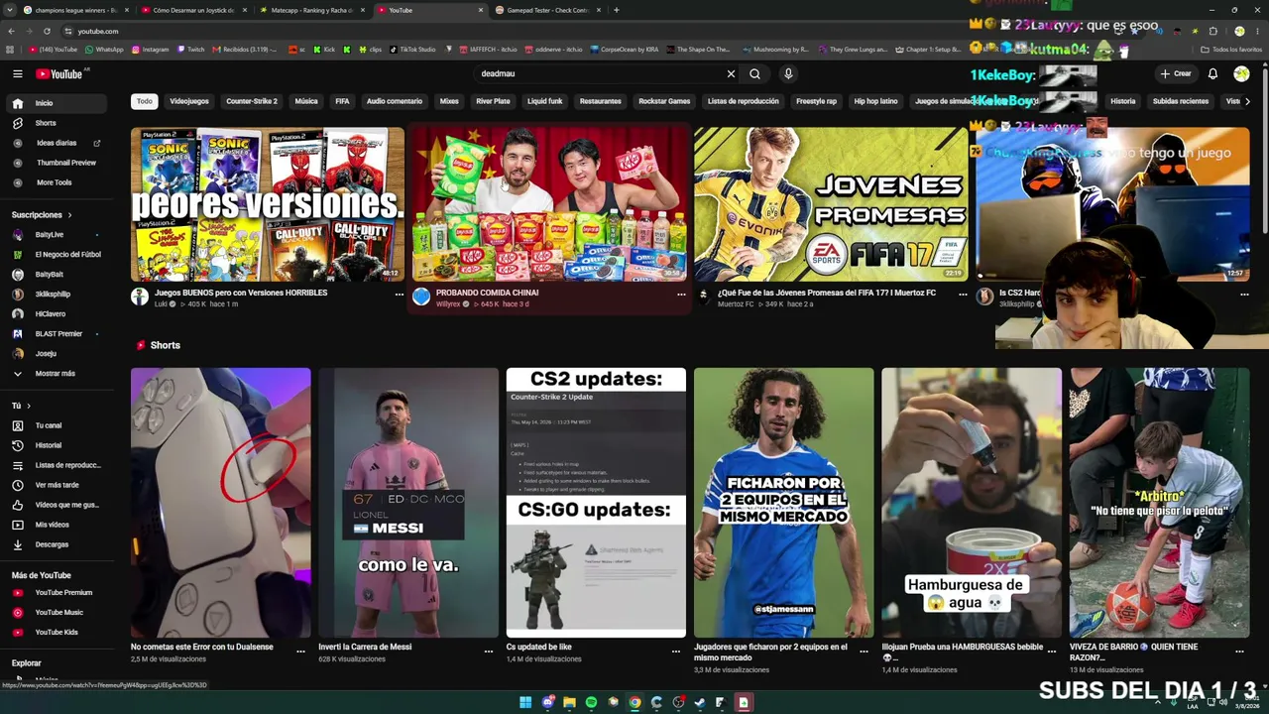Expand the Tú section chevron
Image resolution: width=1269 pixels, height=714 pixels.
point(28,406)
